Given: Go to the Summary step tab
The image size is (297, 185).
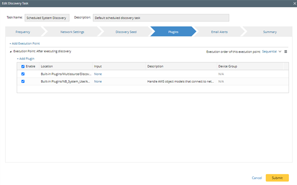Looking at the screenshot, I should [270, 32].
